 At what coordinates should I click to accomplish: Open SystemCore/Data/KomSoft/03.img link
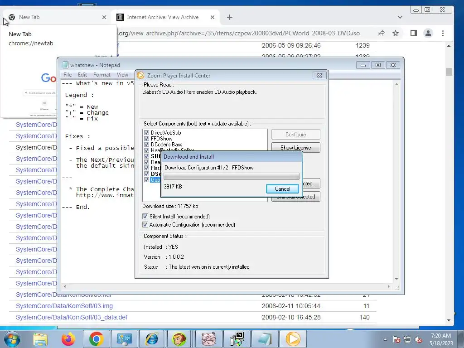[x=64, y=306]
